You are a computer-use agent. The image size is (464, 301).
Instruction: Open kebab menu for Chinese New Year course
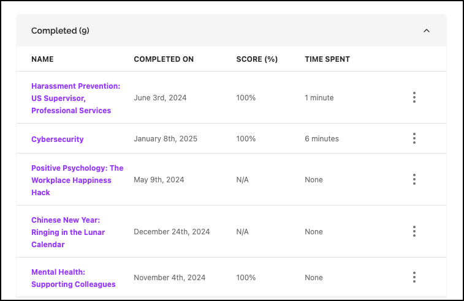(414, 231)
